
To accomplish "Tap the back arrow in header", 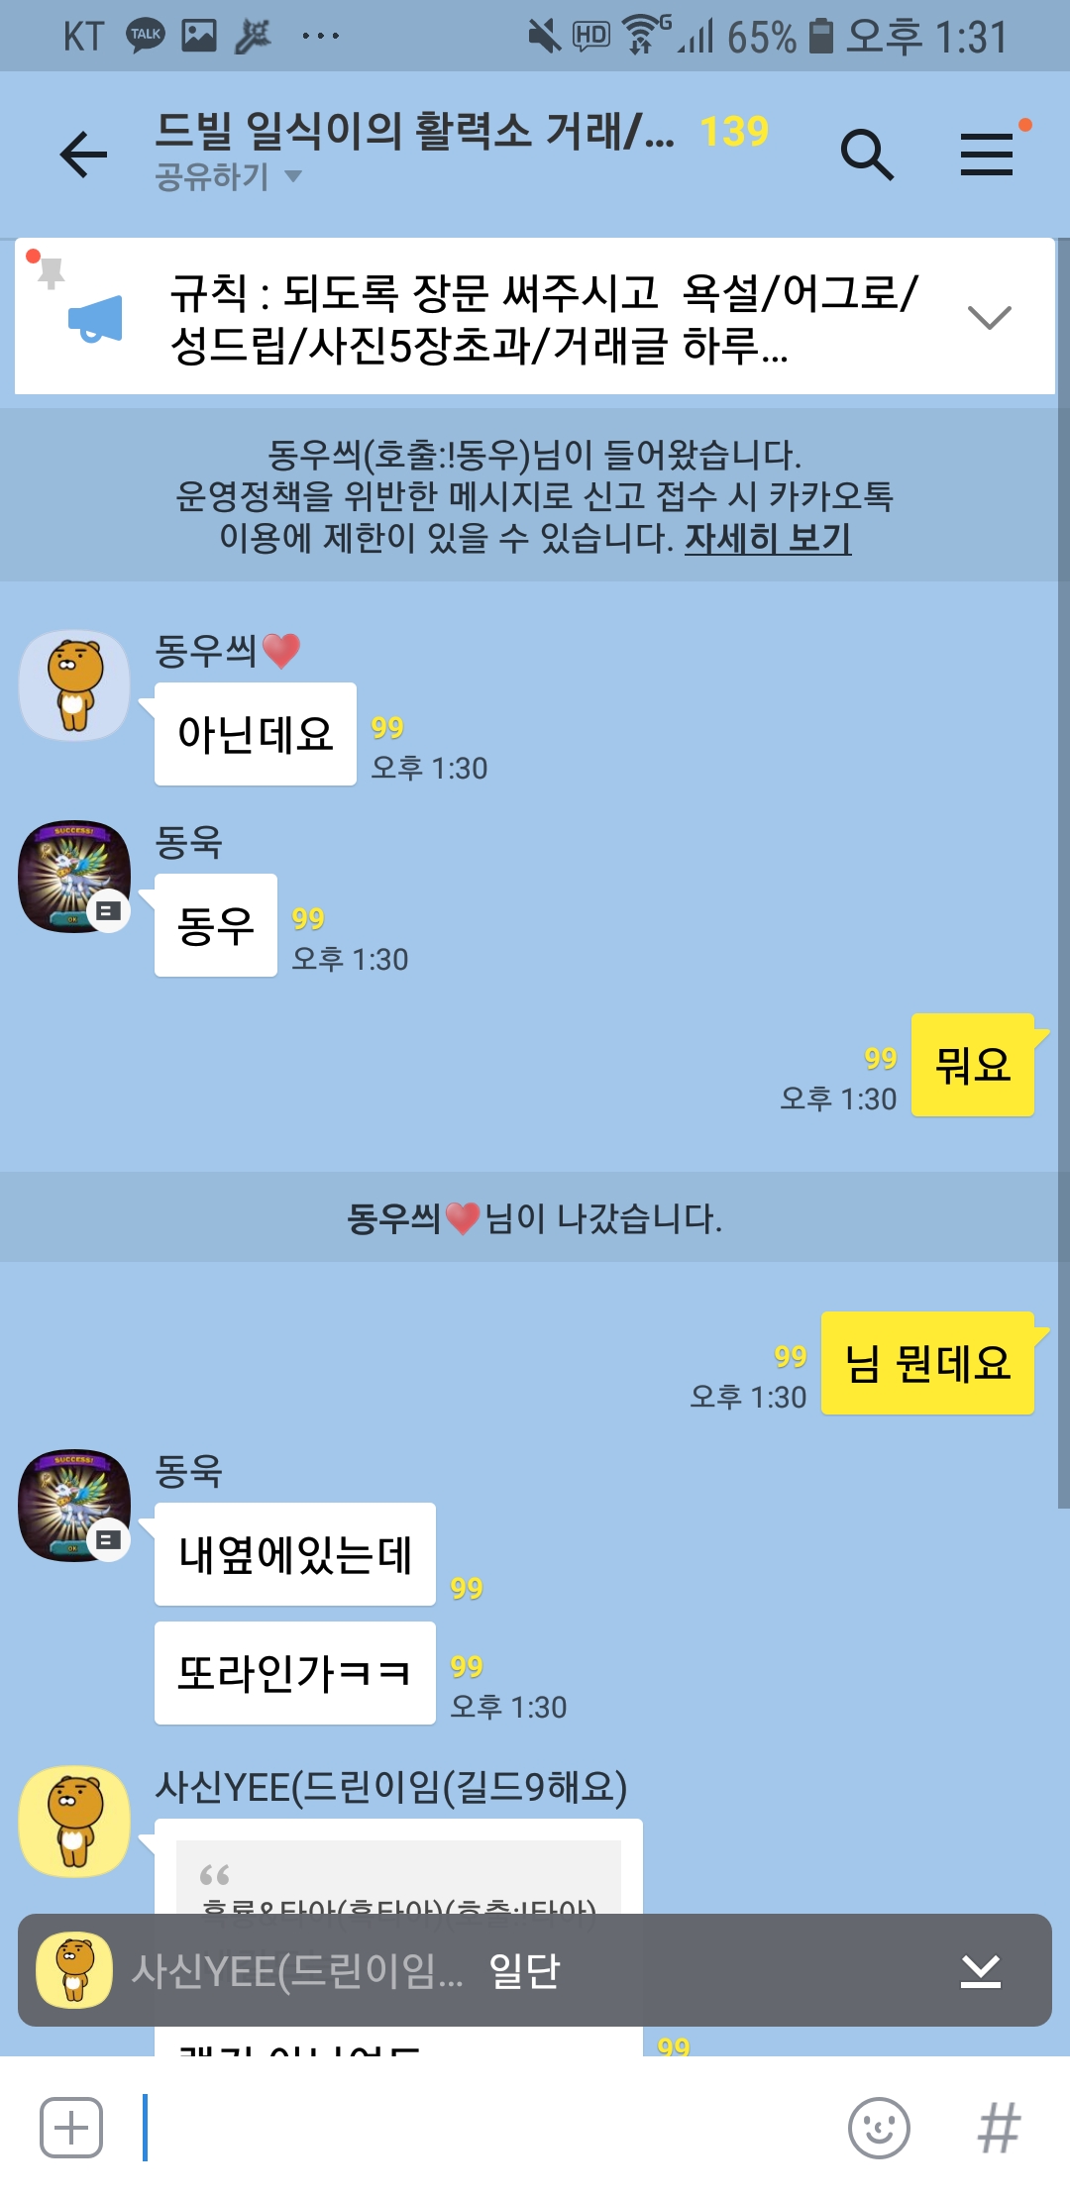I will coord(83,155).
